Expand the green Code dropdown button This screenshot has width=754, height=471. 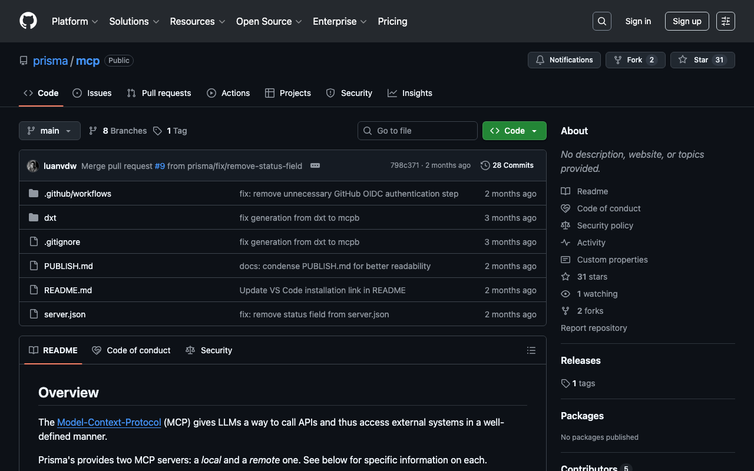click(x=514, y=131)
